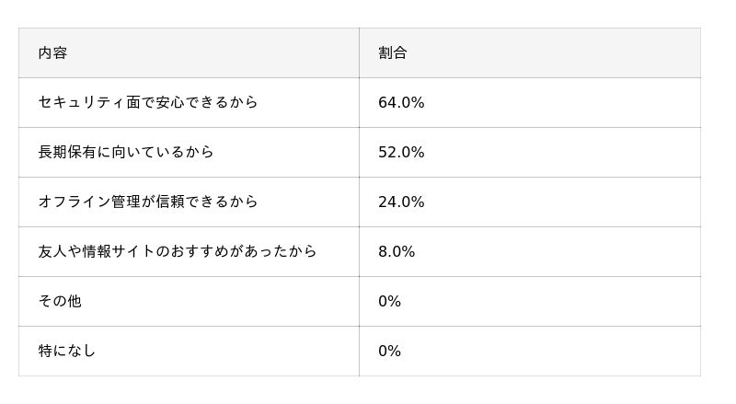Click the 割合 column header

tap(393, 53)
